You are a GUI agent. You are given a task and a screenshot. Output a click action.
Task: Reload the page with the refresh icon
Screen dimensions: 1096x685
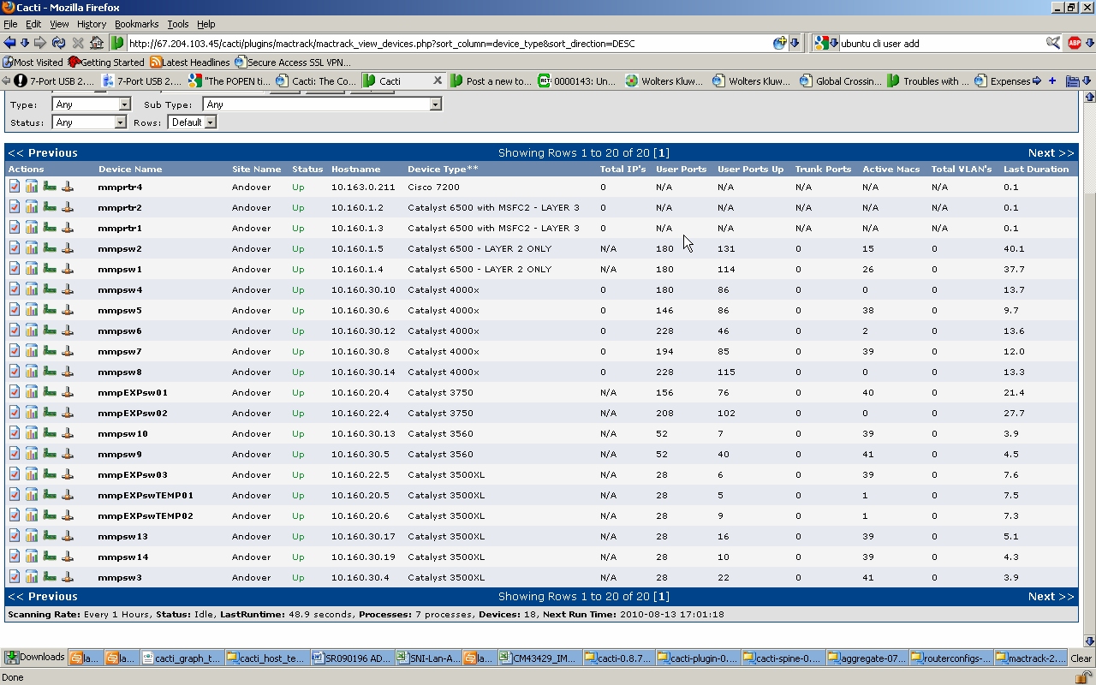[x=58, y=43]
